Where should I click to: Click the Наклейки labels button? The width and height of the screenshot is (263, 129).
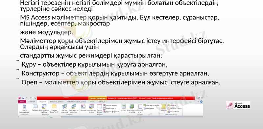tap(149, 108)
